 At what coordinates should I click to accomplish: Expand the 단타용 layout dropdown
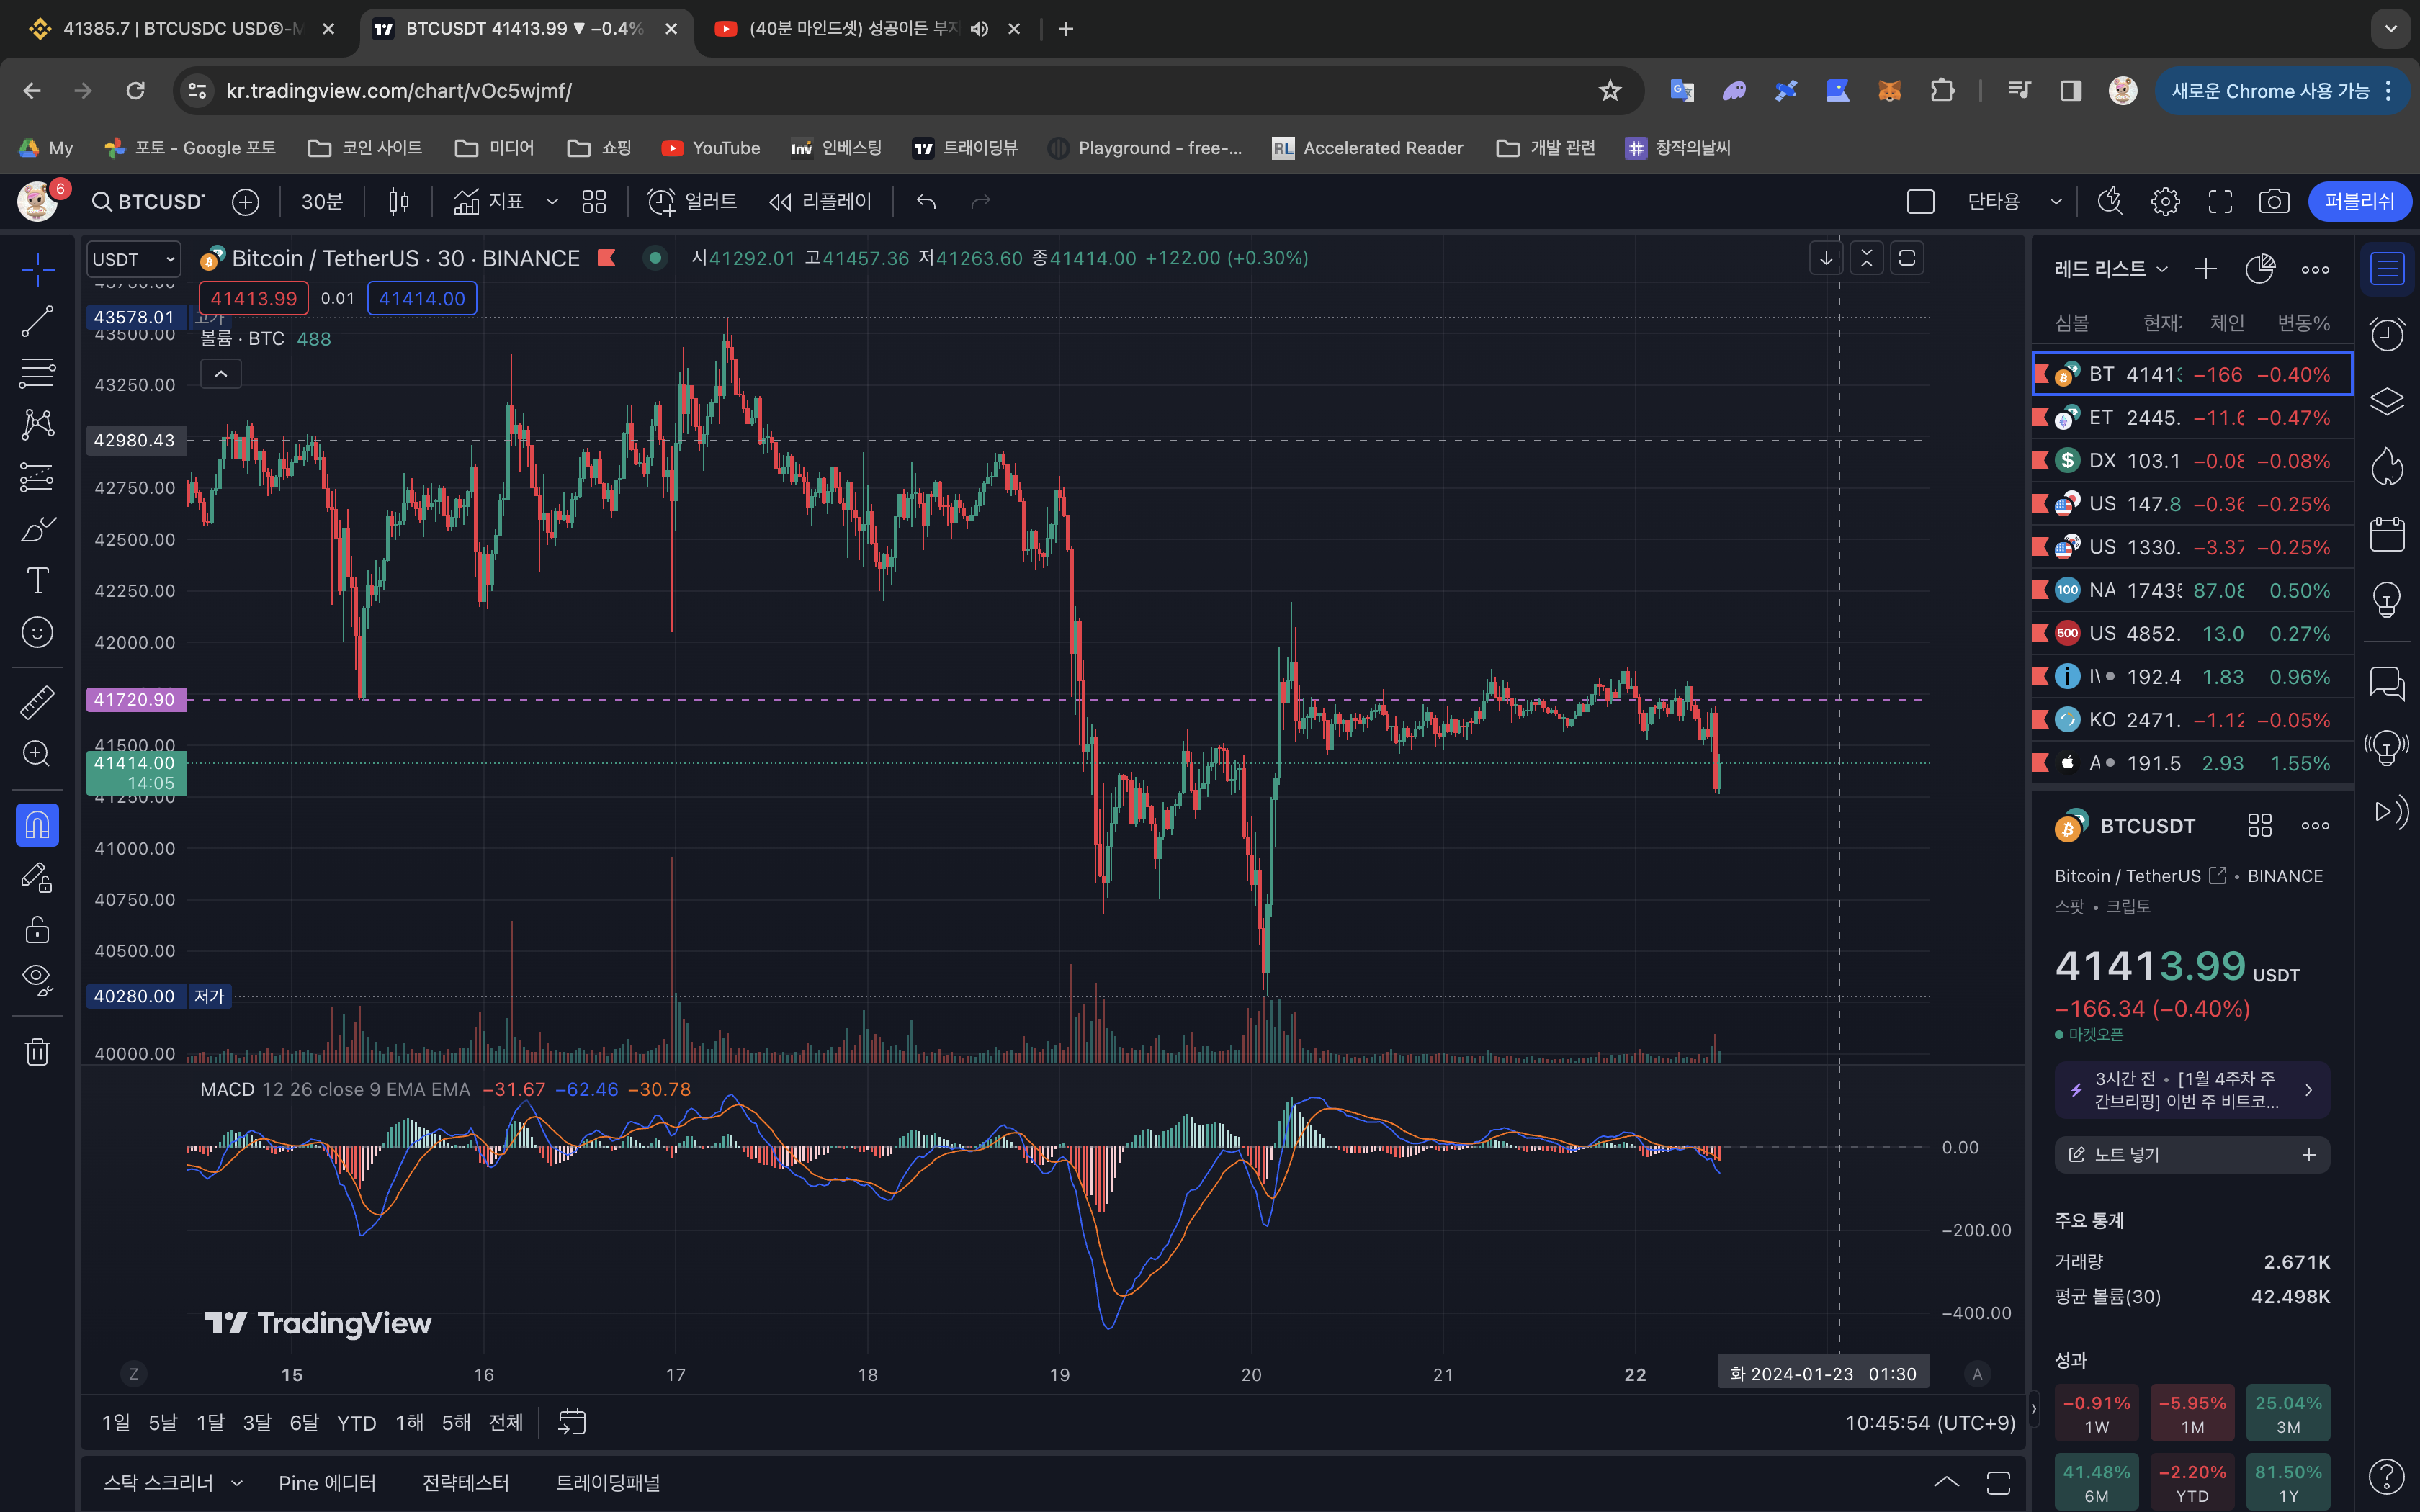pyautogui.click(x=2056, y=202)
